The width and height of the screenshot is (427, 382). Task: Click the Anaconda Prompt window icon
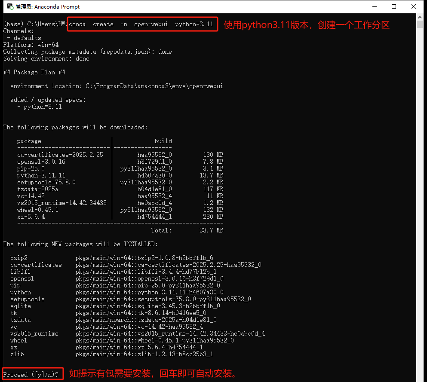pyautogui.click(x=10, y=6)
